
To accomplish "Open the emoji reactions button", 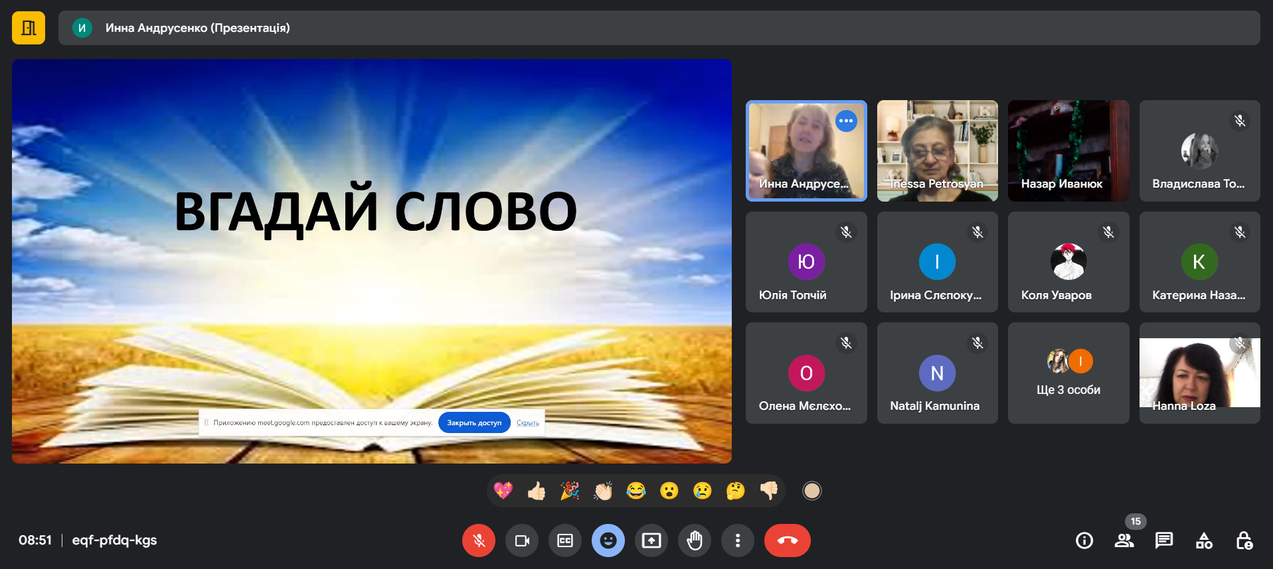I will coord(608,540).
